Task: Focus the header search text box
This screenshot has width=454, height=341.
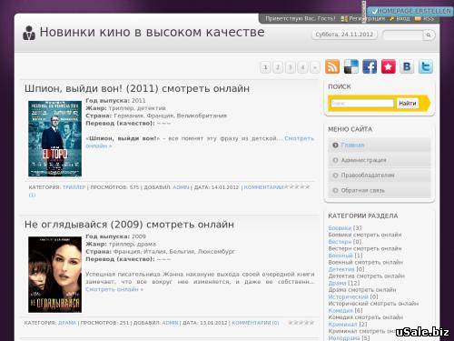Action: (x=402, y=35)
